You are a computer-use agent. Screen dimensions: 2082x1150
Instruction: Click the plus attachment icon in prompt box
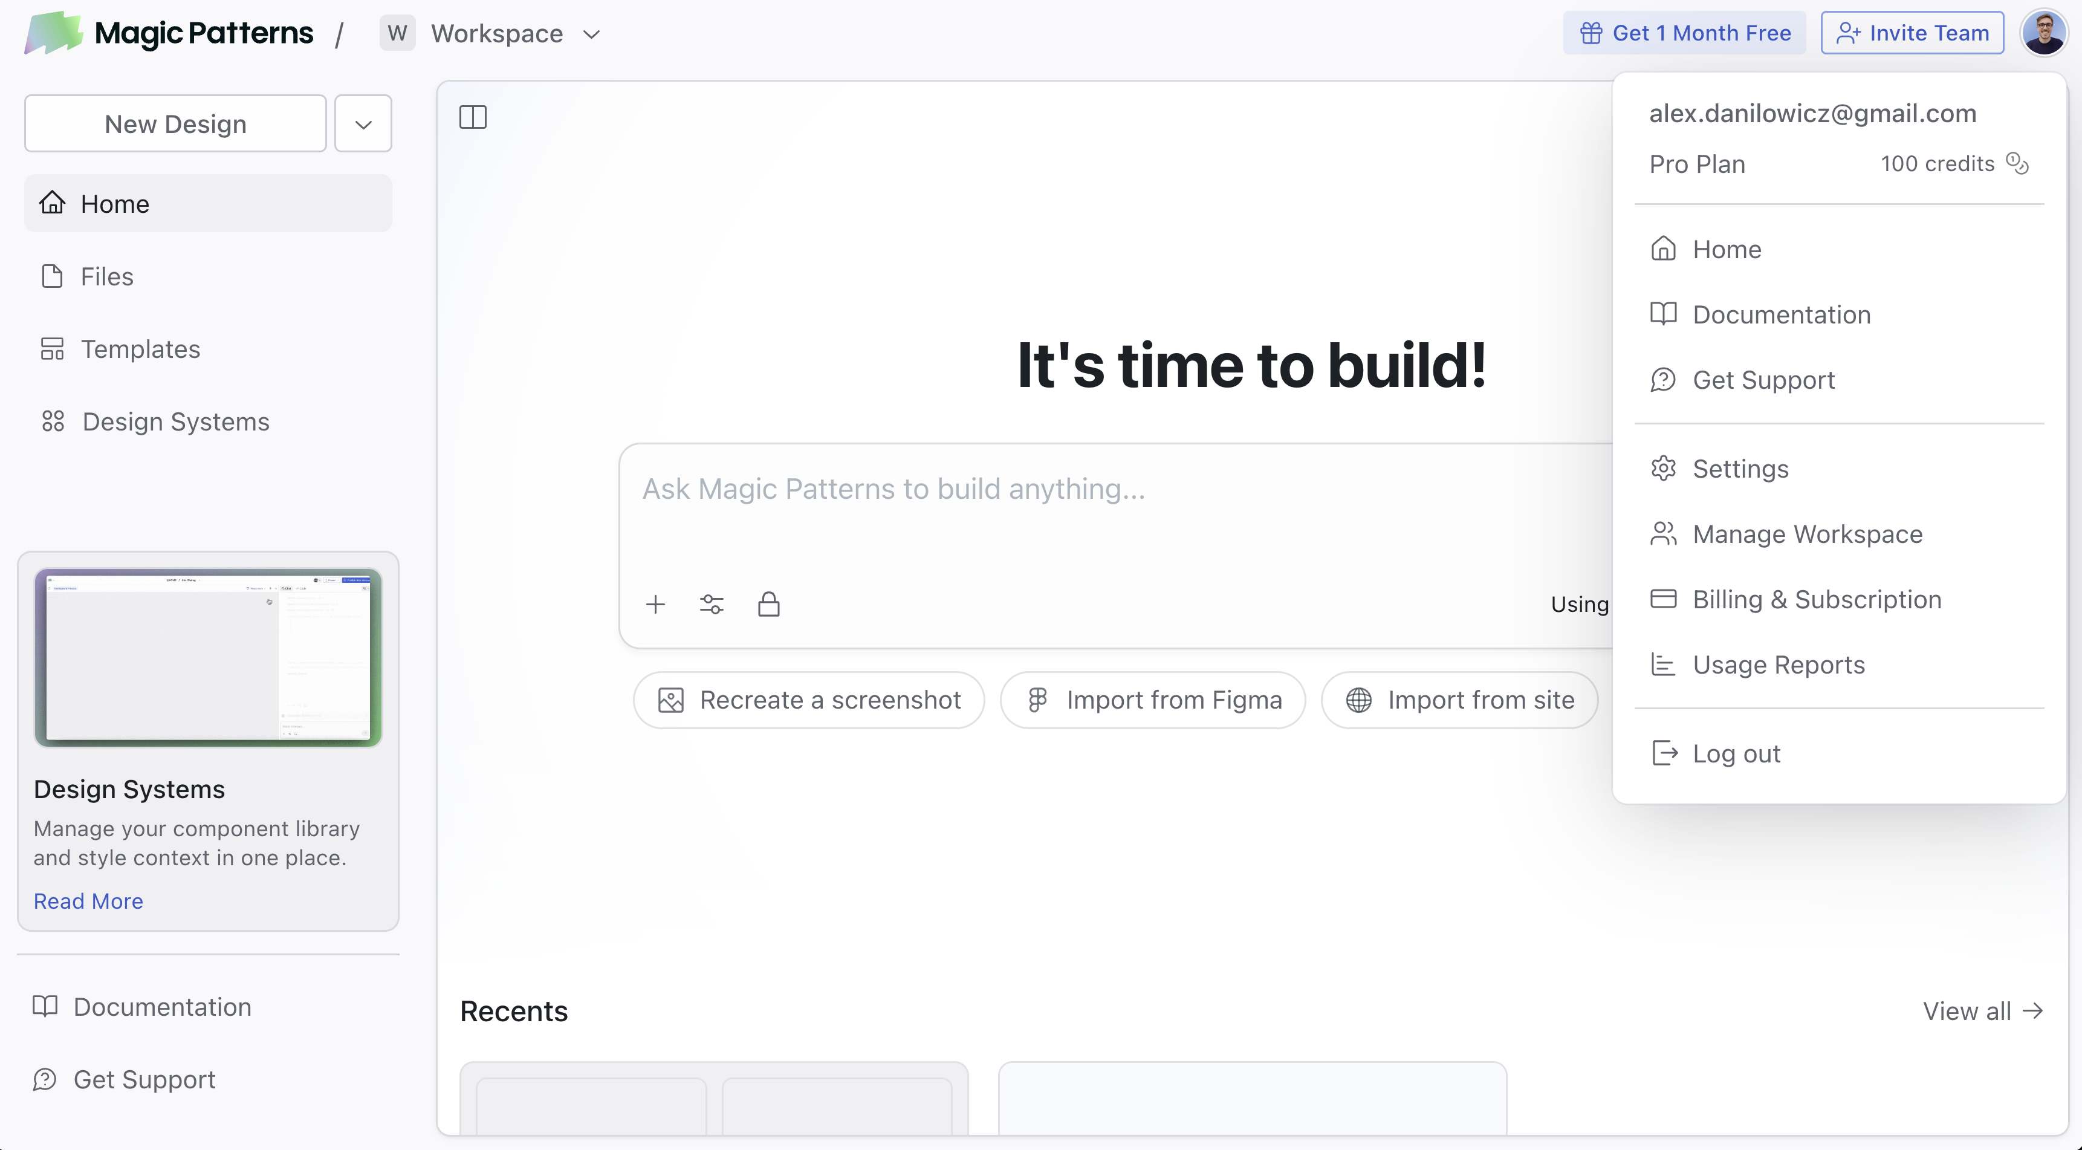tap(655, 603)
